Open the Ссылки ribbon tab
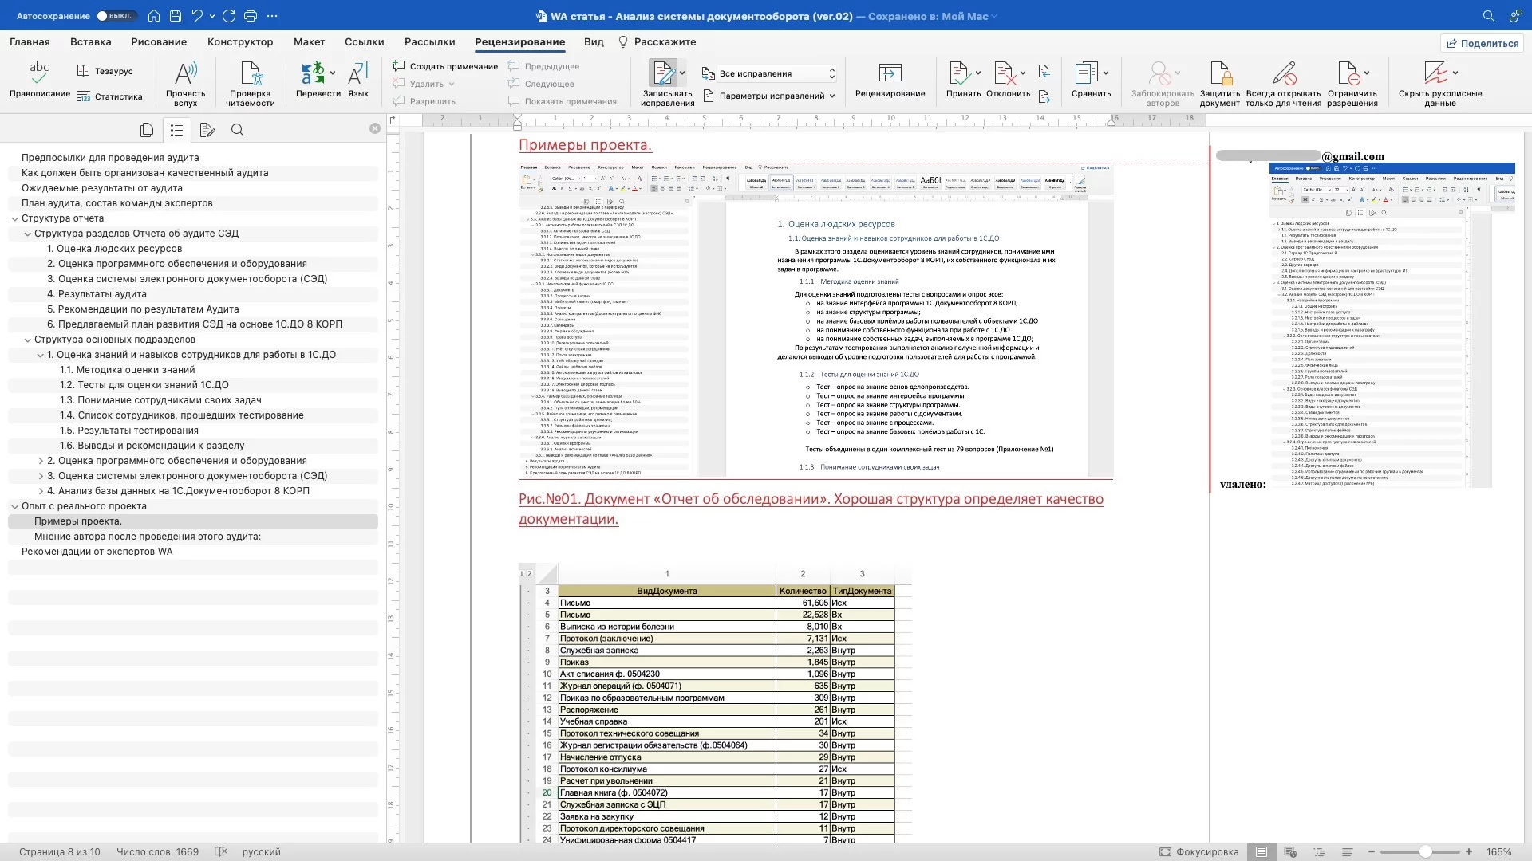The height and width of the screenshot is (861, 1532). (x=364, y=42)
